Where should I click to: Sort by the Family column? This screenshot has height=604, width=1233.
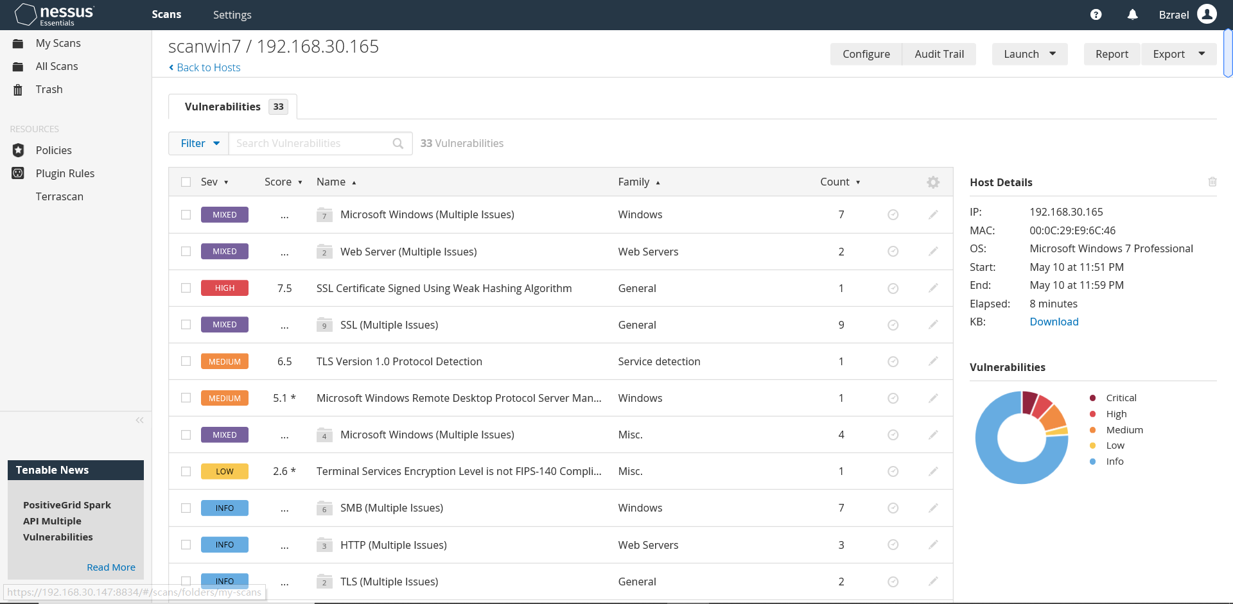[x=639, y=182]
